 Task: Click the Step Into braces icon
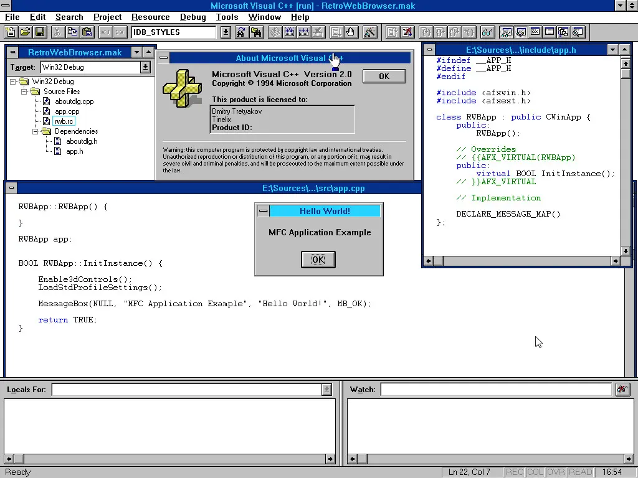[x=426, y=32]
